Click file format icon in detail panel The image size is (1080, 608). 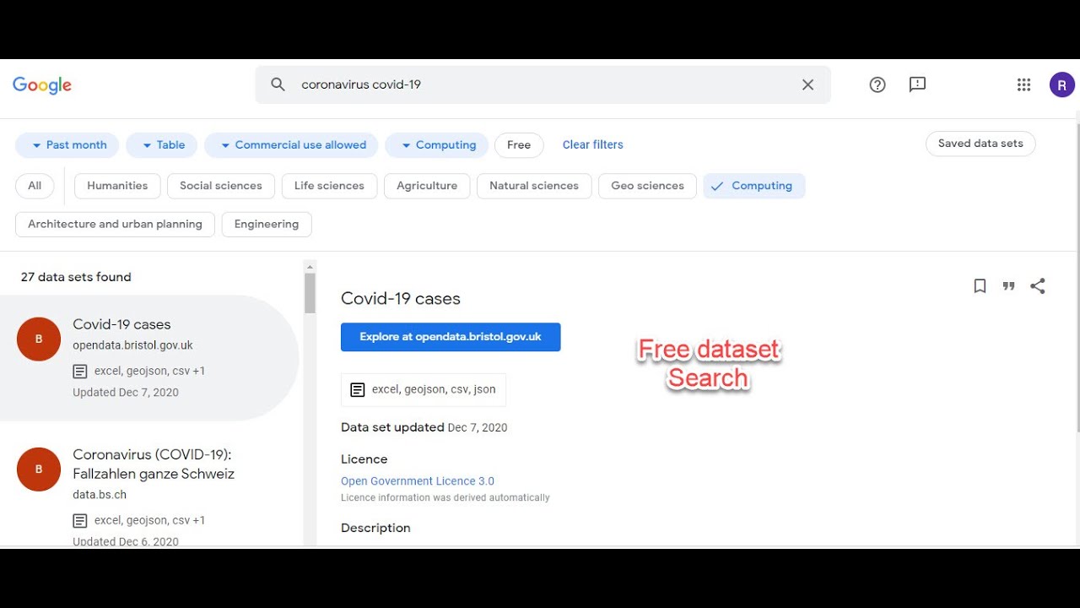click(x=358, y=389)
